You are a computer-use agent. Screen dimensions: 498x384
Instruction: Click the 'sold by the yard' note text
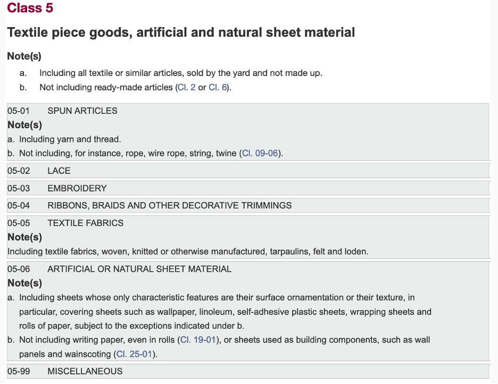point(181,73)
